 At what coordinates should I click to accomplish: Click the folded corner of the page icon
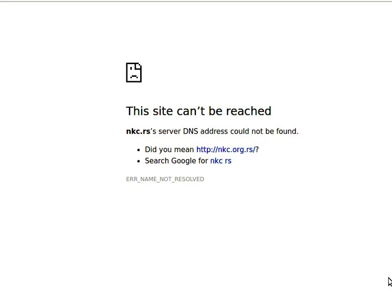point(138,66)
